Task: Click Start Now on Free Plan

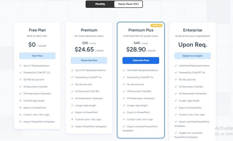Action: pyautogui.click(x=37, y=56)
